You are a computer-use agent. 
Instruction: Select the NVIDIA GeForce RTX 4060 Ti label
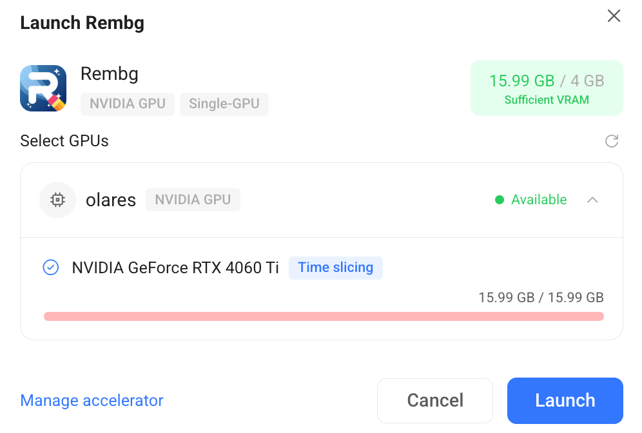click(x=175, y=267)
